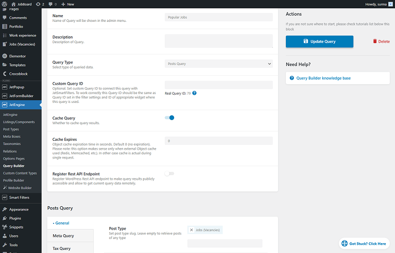Open the Query Type dropdown
Image resolution: width=395 pixels, height=253 pixels.
pyautogui.click(x=219, y=64)
